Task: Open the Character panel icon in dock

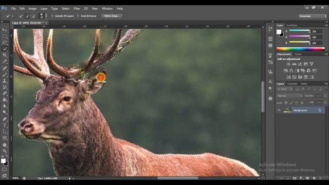Action: (270, 82)
